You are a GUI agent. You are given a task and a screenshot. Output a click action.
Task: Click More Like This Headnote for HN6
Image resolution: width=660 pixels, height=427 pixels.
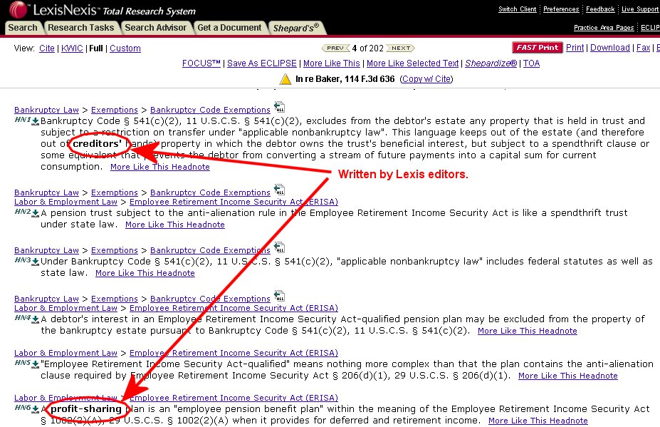point(538,421)
